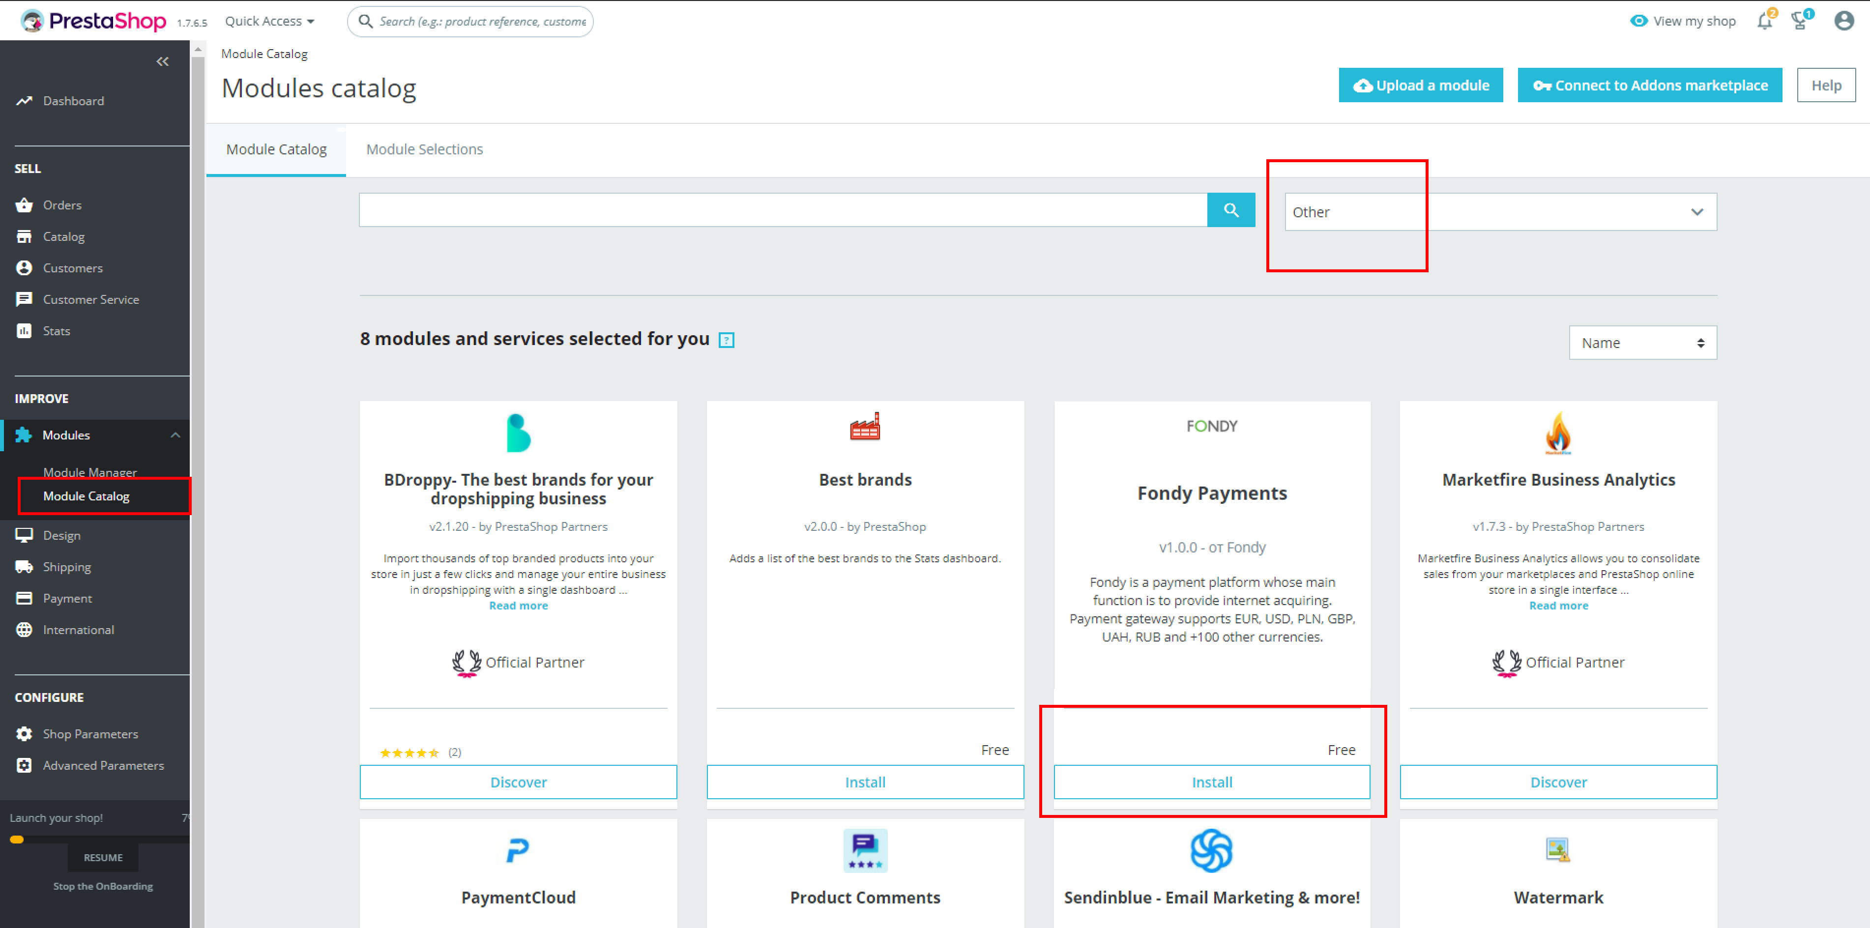Viewport: 1870px width, 928px height.
Task: Click the Customers person icon in sidebar
Action: 24,268
